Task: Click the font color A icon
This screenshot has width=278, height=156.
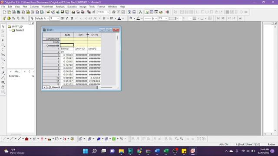Action: [x=119, y=18]
